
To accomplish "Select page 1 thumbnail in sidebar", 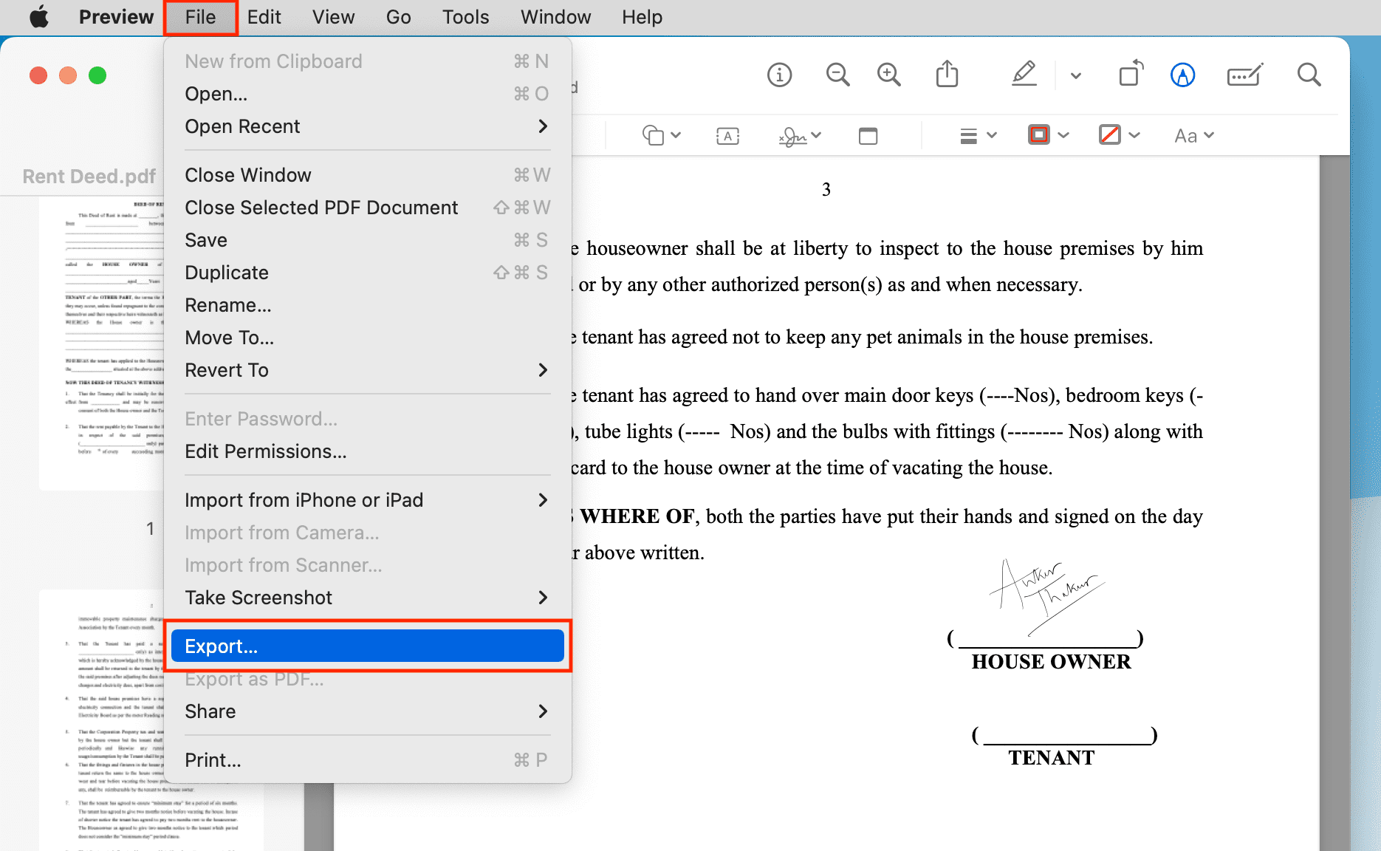I will (x=101, y=344).
